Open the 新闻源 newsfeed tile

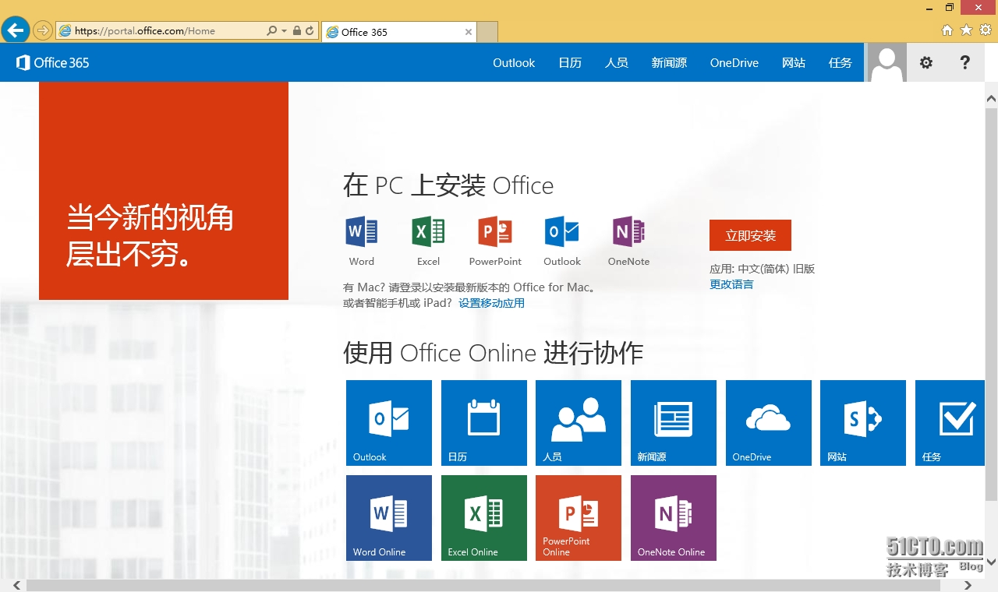(673, 422)
